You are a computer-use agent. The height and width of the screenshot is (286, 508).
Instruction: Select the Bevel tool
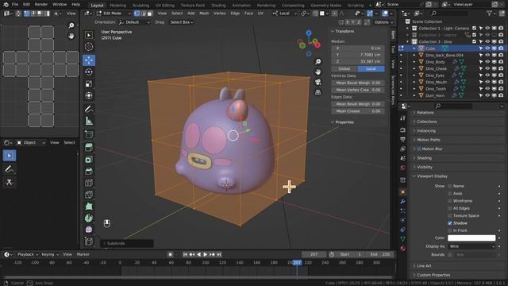click(x=89, y=172)
